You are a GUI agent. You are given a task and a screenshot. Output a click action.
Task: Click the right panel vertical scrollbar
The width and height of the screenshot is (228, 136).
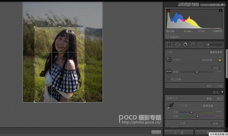coord(227,63)
